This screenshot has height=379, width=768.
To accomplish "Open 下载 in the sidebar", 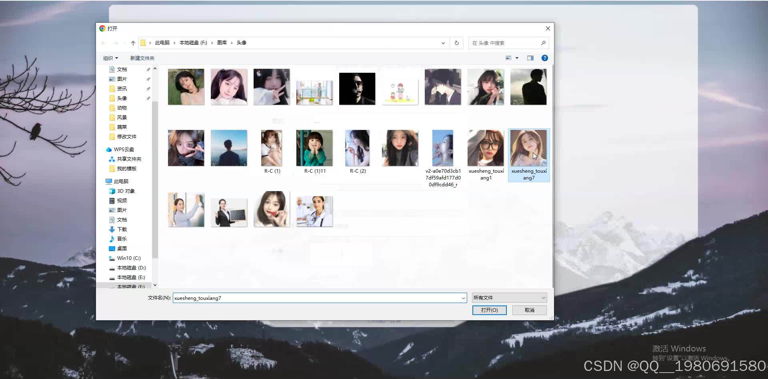I will pyautogui.click(x=122, y=229).
